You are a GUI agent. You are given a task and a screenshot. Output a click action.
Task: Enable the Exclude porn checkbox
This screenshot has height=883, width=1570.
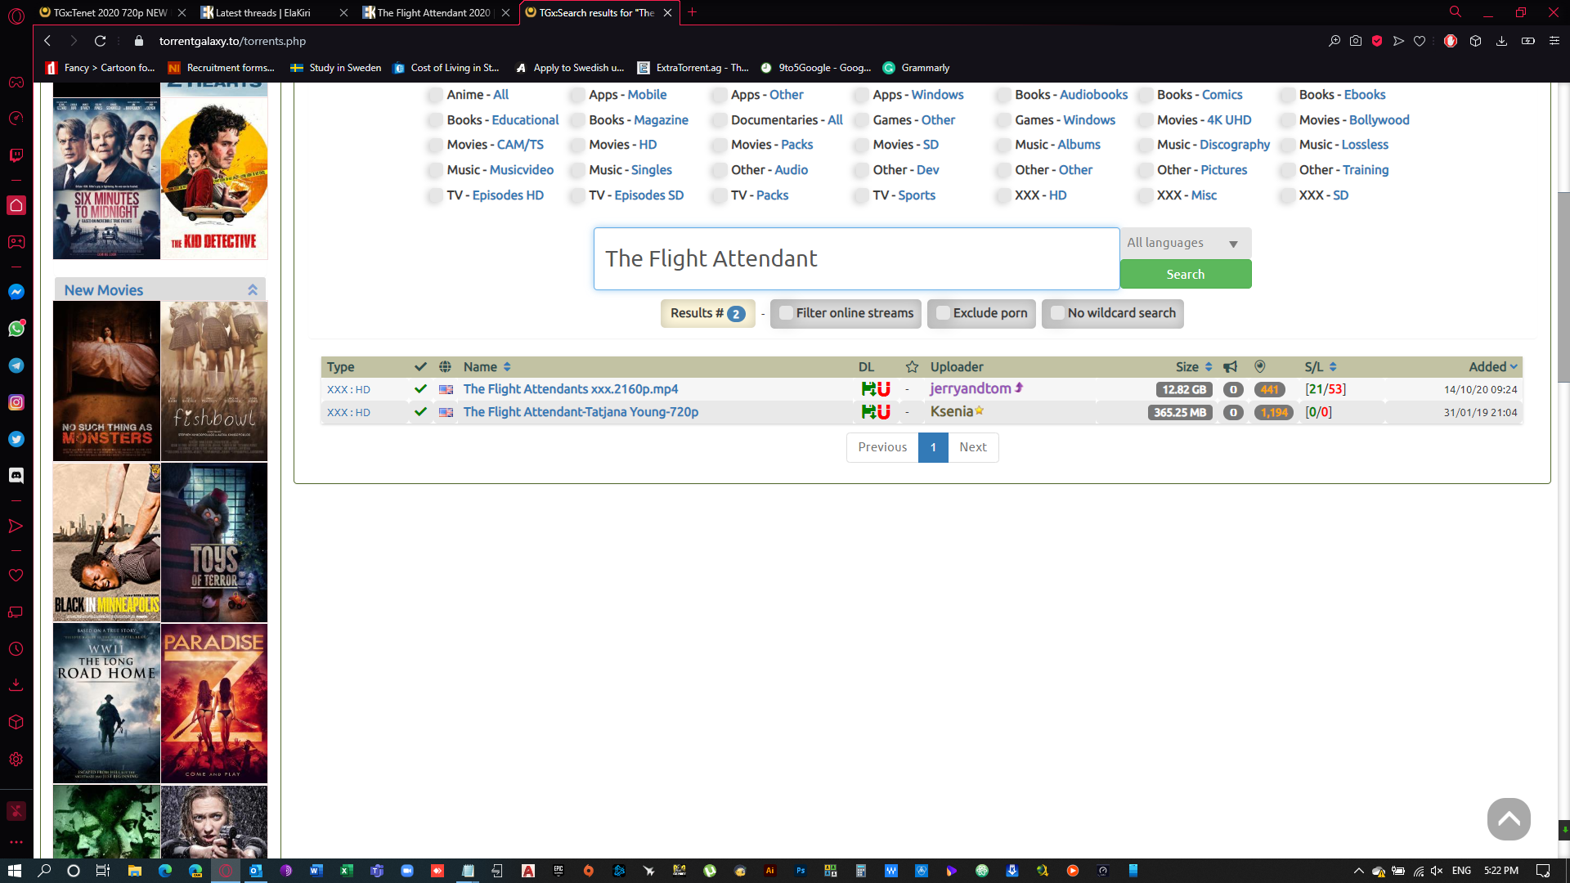(x=943, y=313)
